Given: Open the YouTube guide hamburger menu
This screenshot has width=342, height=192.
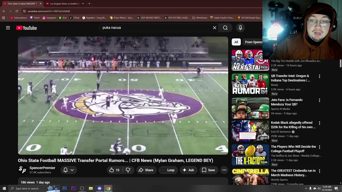Looking at the screenshot, I should point(8,28).
